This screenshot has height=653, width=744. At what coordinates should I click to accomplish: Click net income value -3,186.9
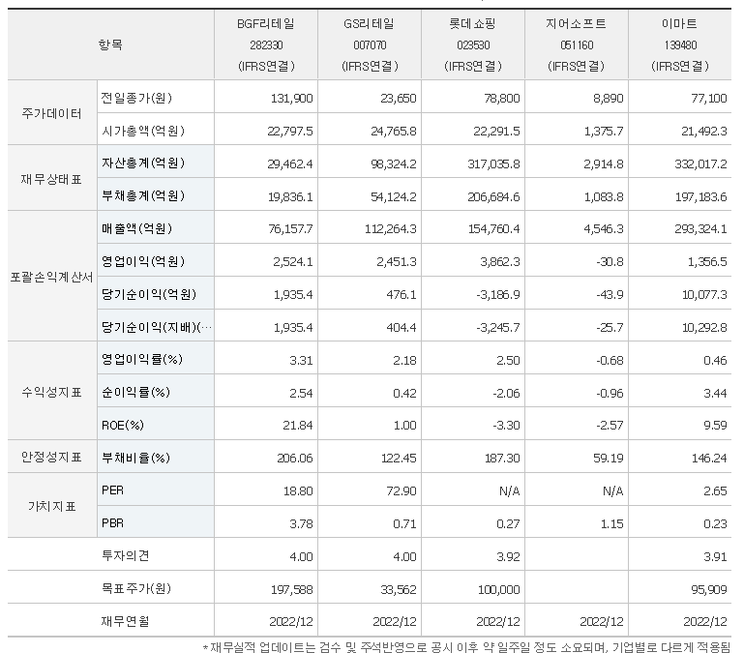pos(497,295)
